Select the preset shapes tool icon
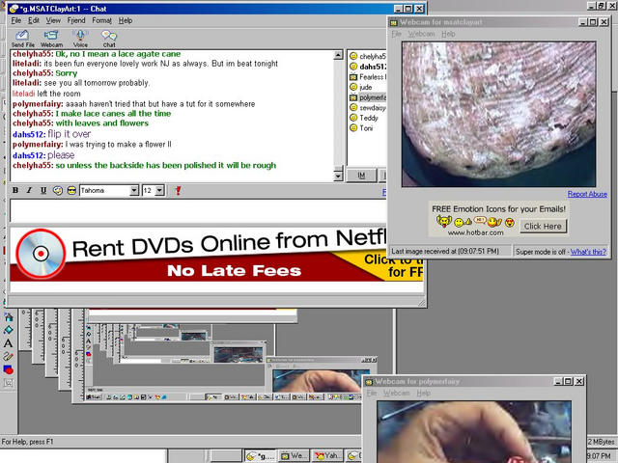 (x=9, y=369)
